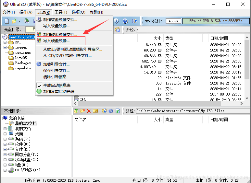Viewport: 251px width, 183px height.
Task: Select 移动硬盘(G:) in local tree
Action: 27,160
